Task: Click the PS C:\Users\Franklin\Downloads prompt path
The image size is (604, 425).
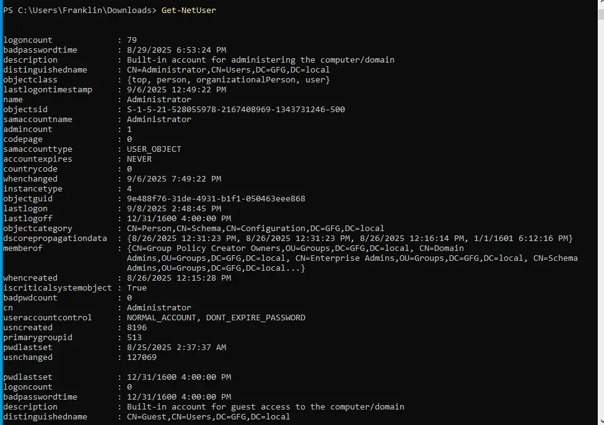Action: tap(77, 11)
